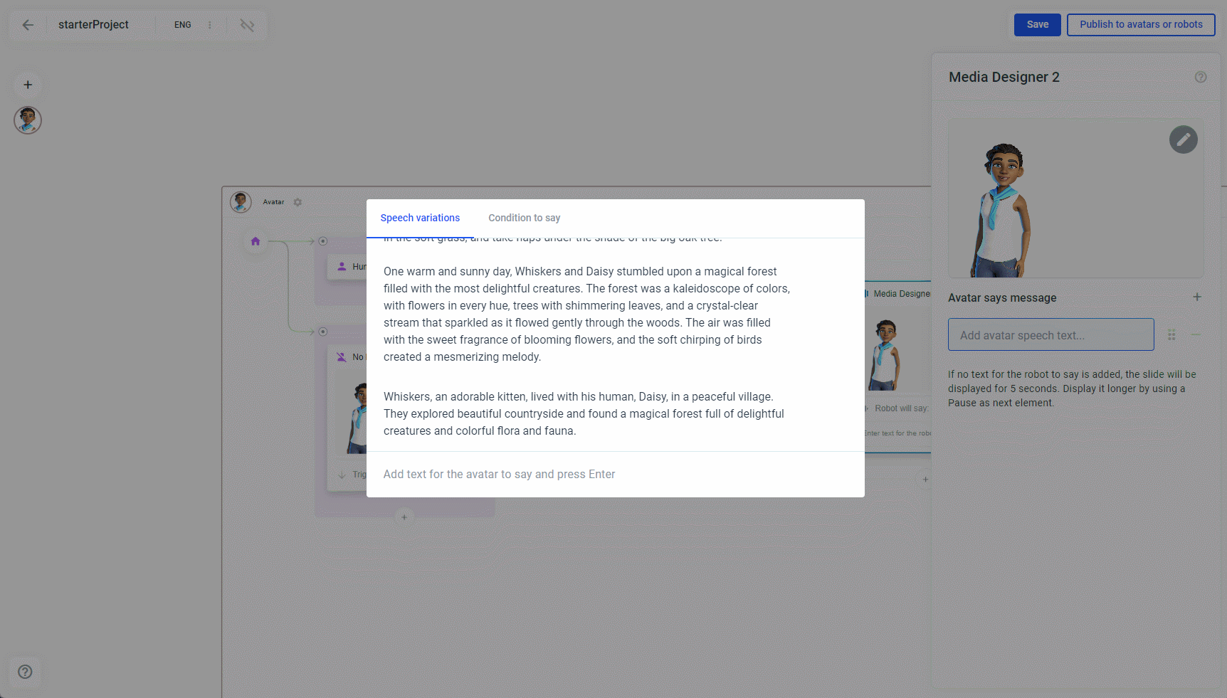The height and width of the screenshot is (698, 1227).
Task: Open the help icon next to Media Designer 2
Action: (x=1201, y=77)
